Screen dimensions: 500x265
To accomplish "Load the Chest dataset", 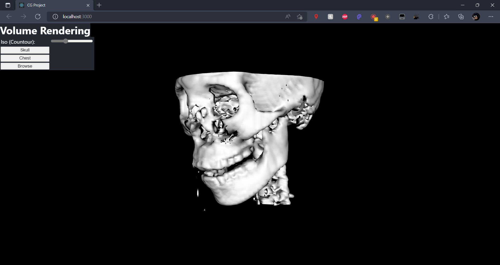I will (25, 58).
